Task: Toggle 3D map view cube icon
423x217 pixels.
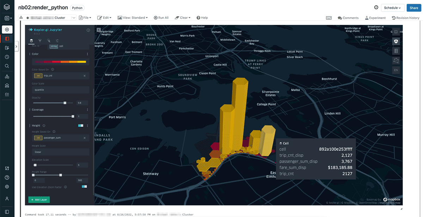Action: click(396, 42)
